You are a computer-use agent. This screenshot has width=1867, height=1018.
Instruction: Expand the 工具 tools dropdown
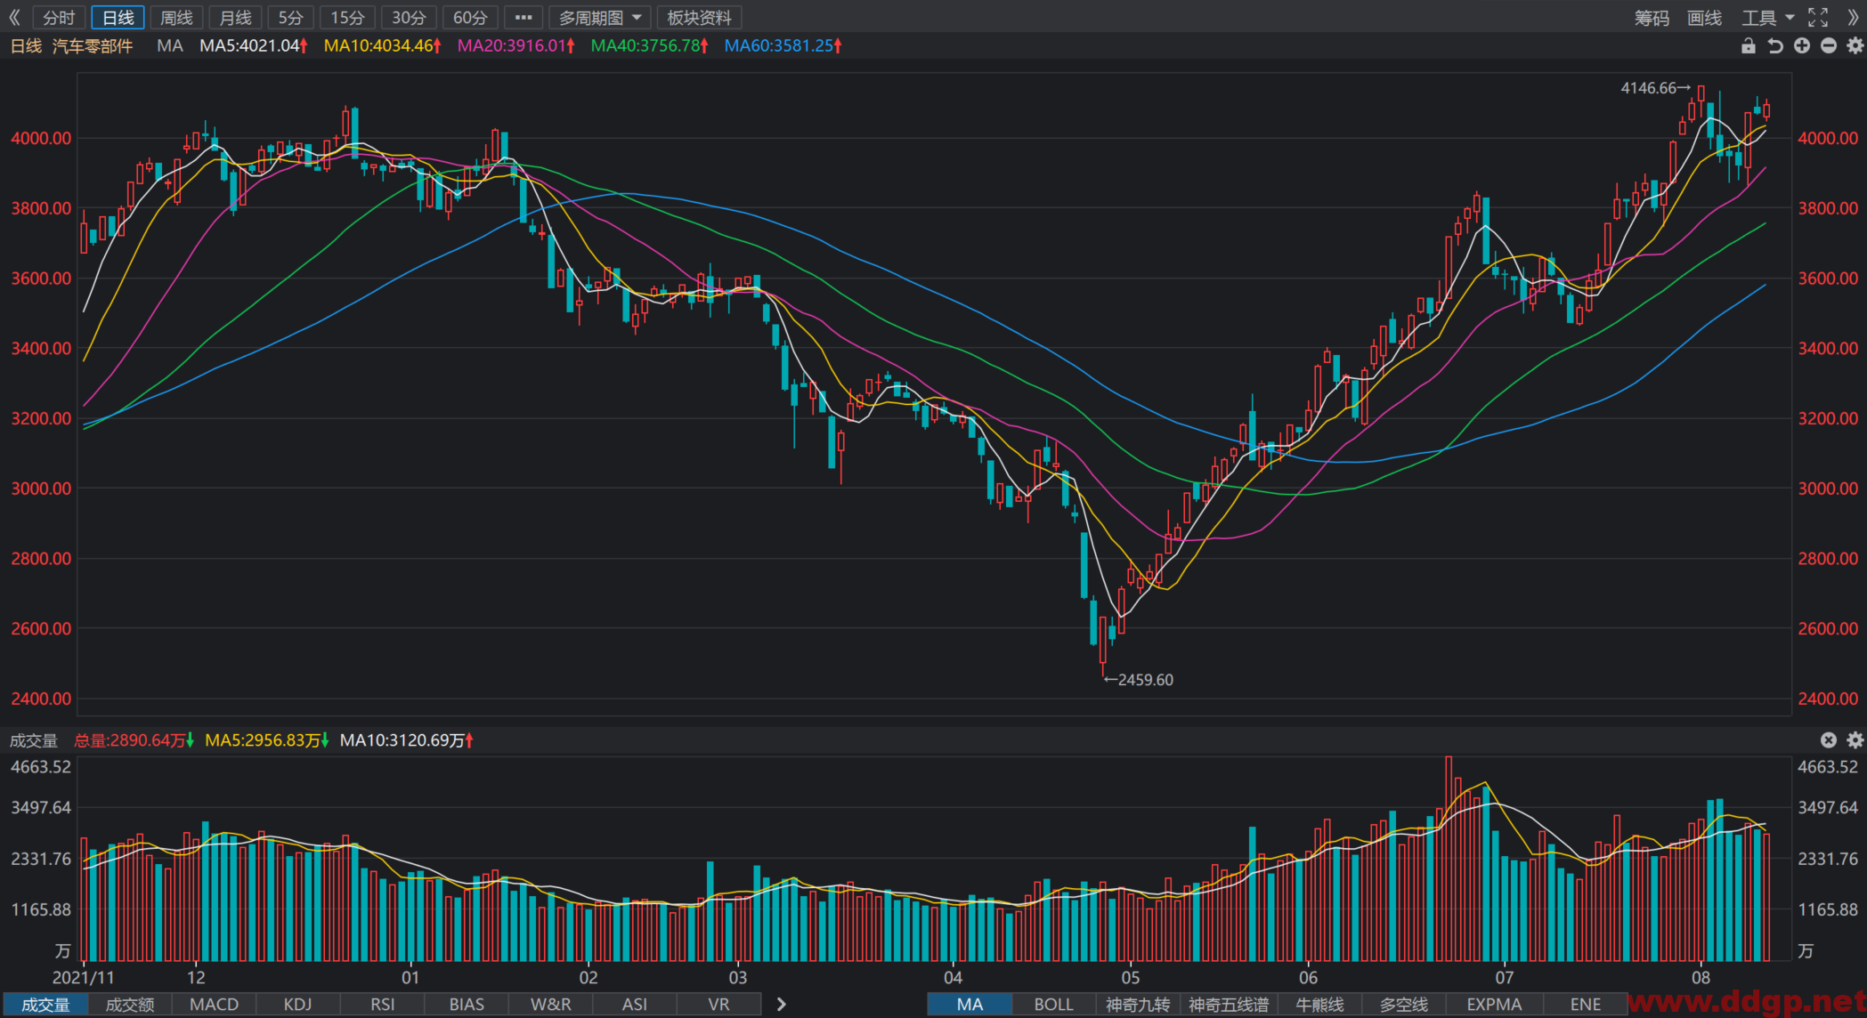pos(1768,17)
